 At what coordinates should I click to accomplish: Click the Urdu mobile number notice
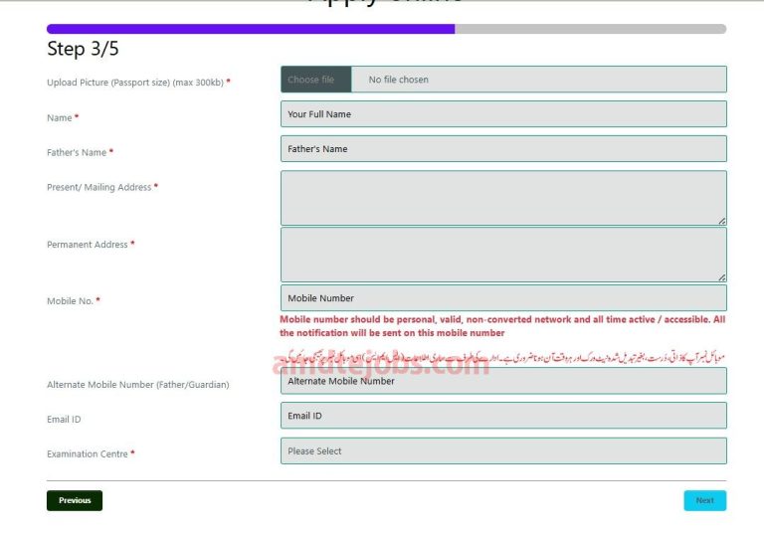502,357
